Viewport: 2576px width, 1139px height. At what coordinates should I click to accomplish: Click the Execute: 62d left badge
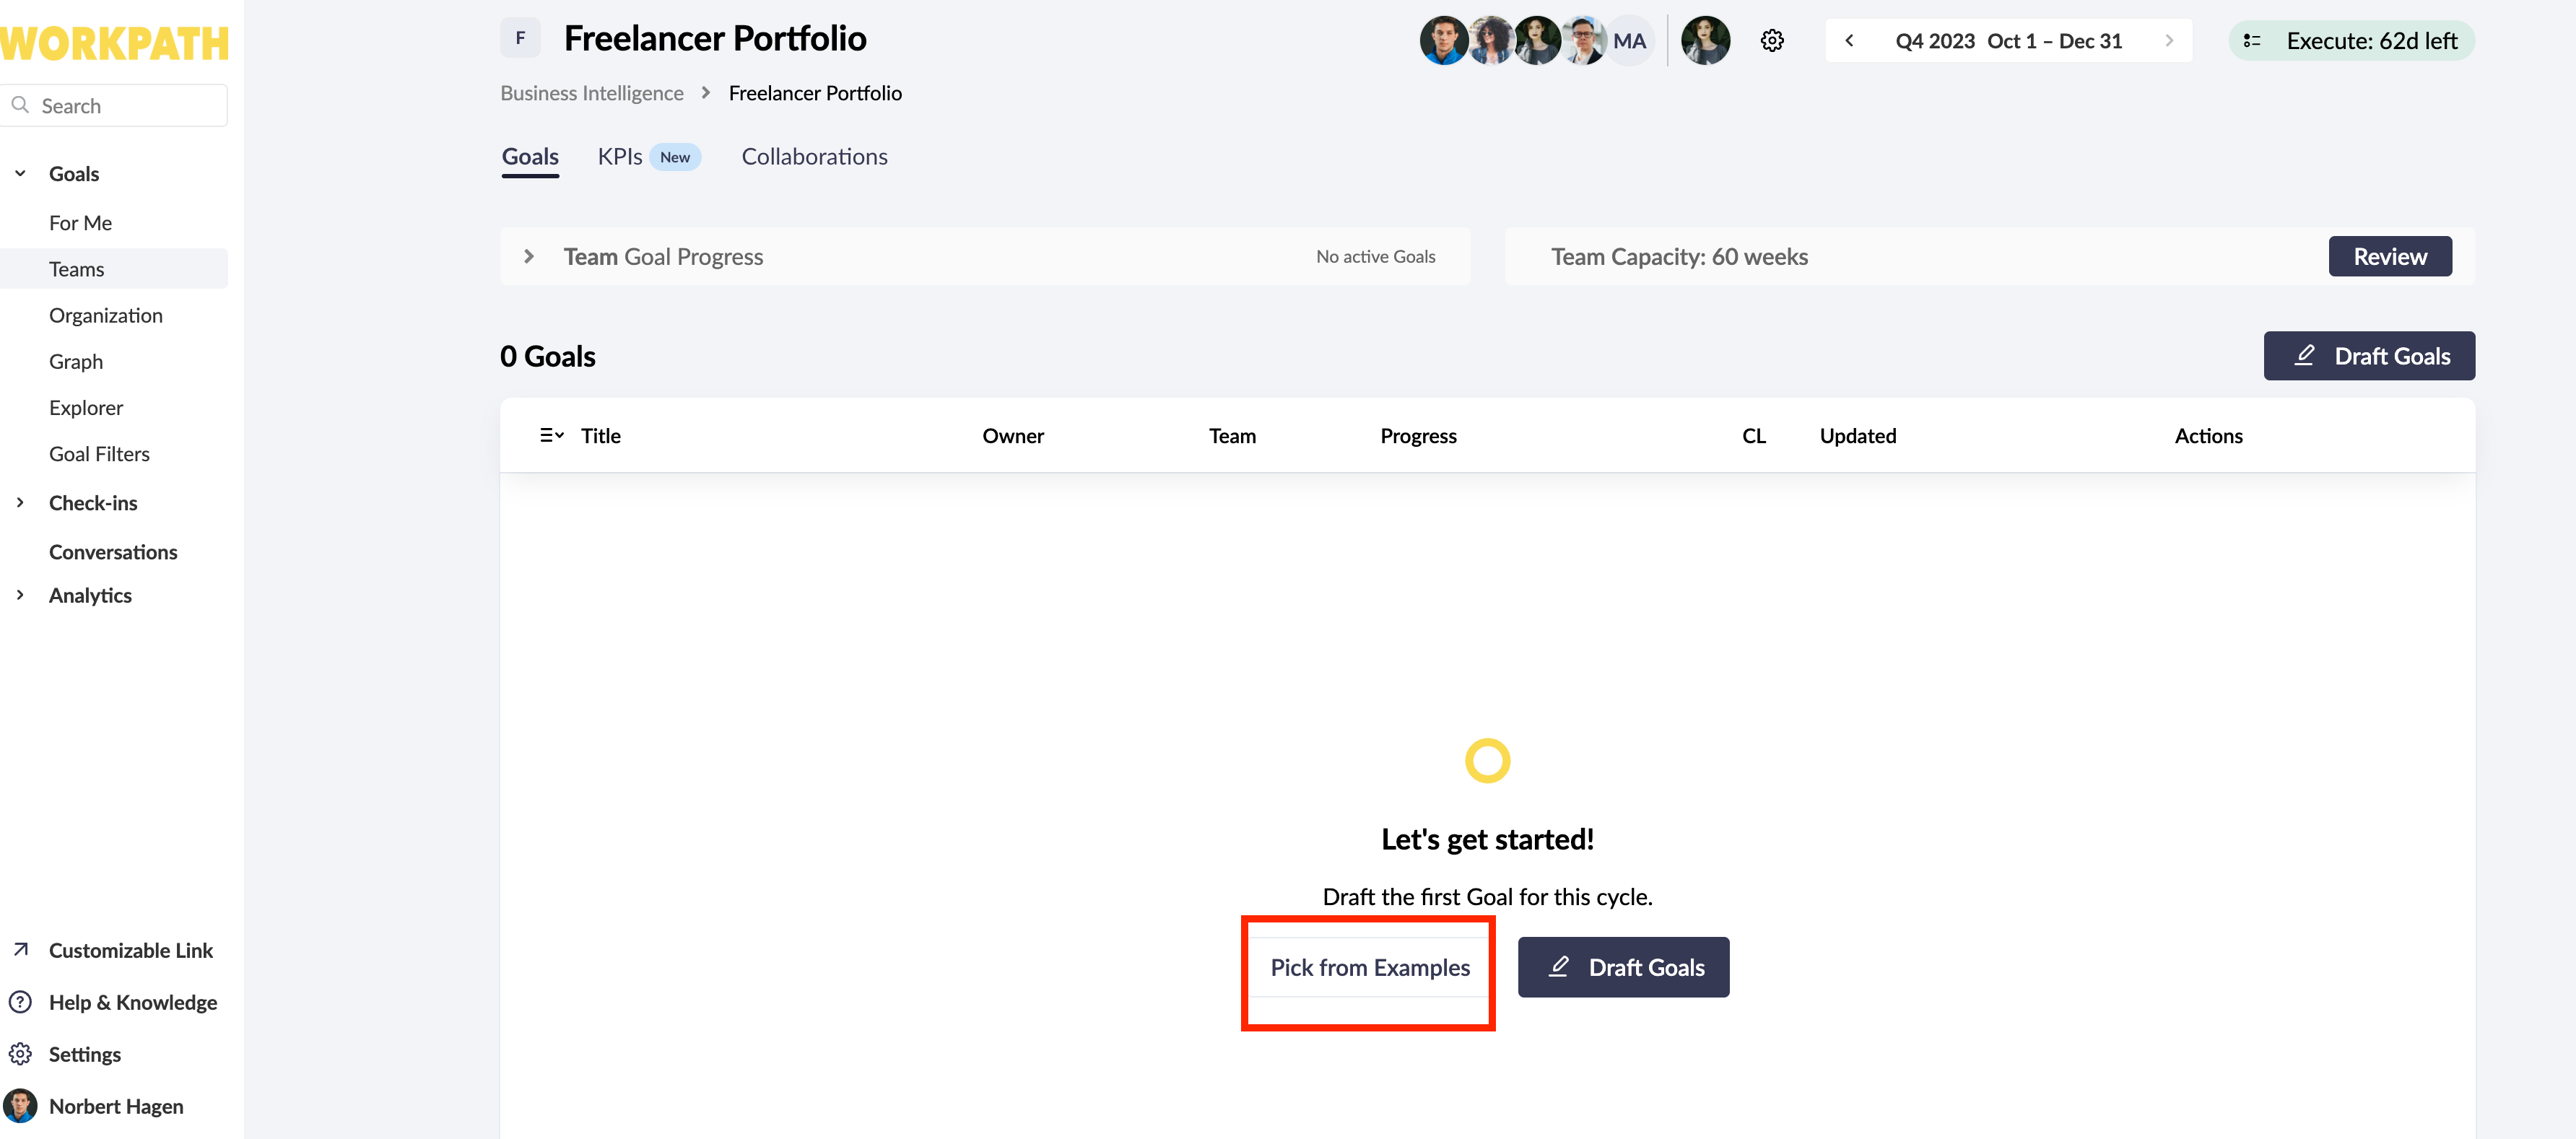(2352, 41)
